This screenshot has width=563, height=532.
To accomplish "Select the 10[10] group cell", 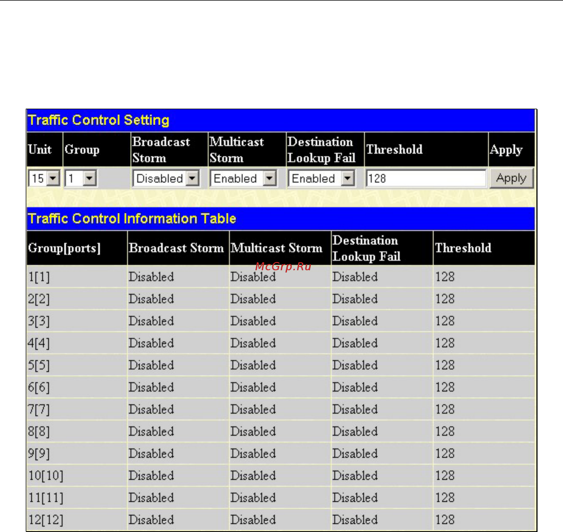I will click(77, 476).
